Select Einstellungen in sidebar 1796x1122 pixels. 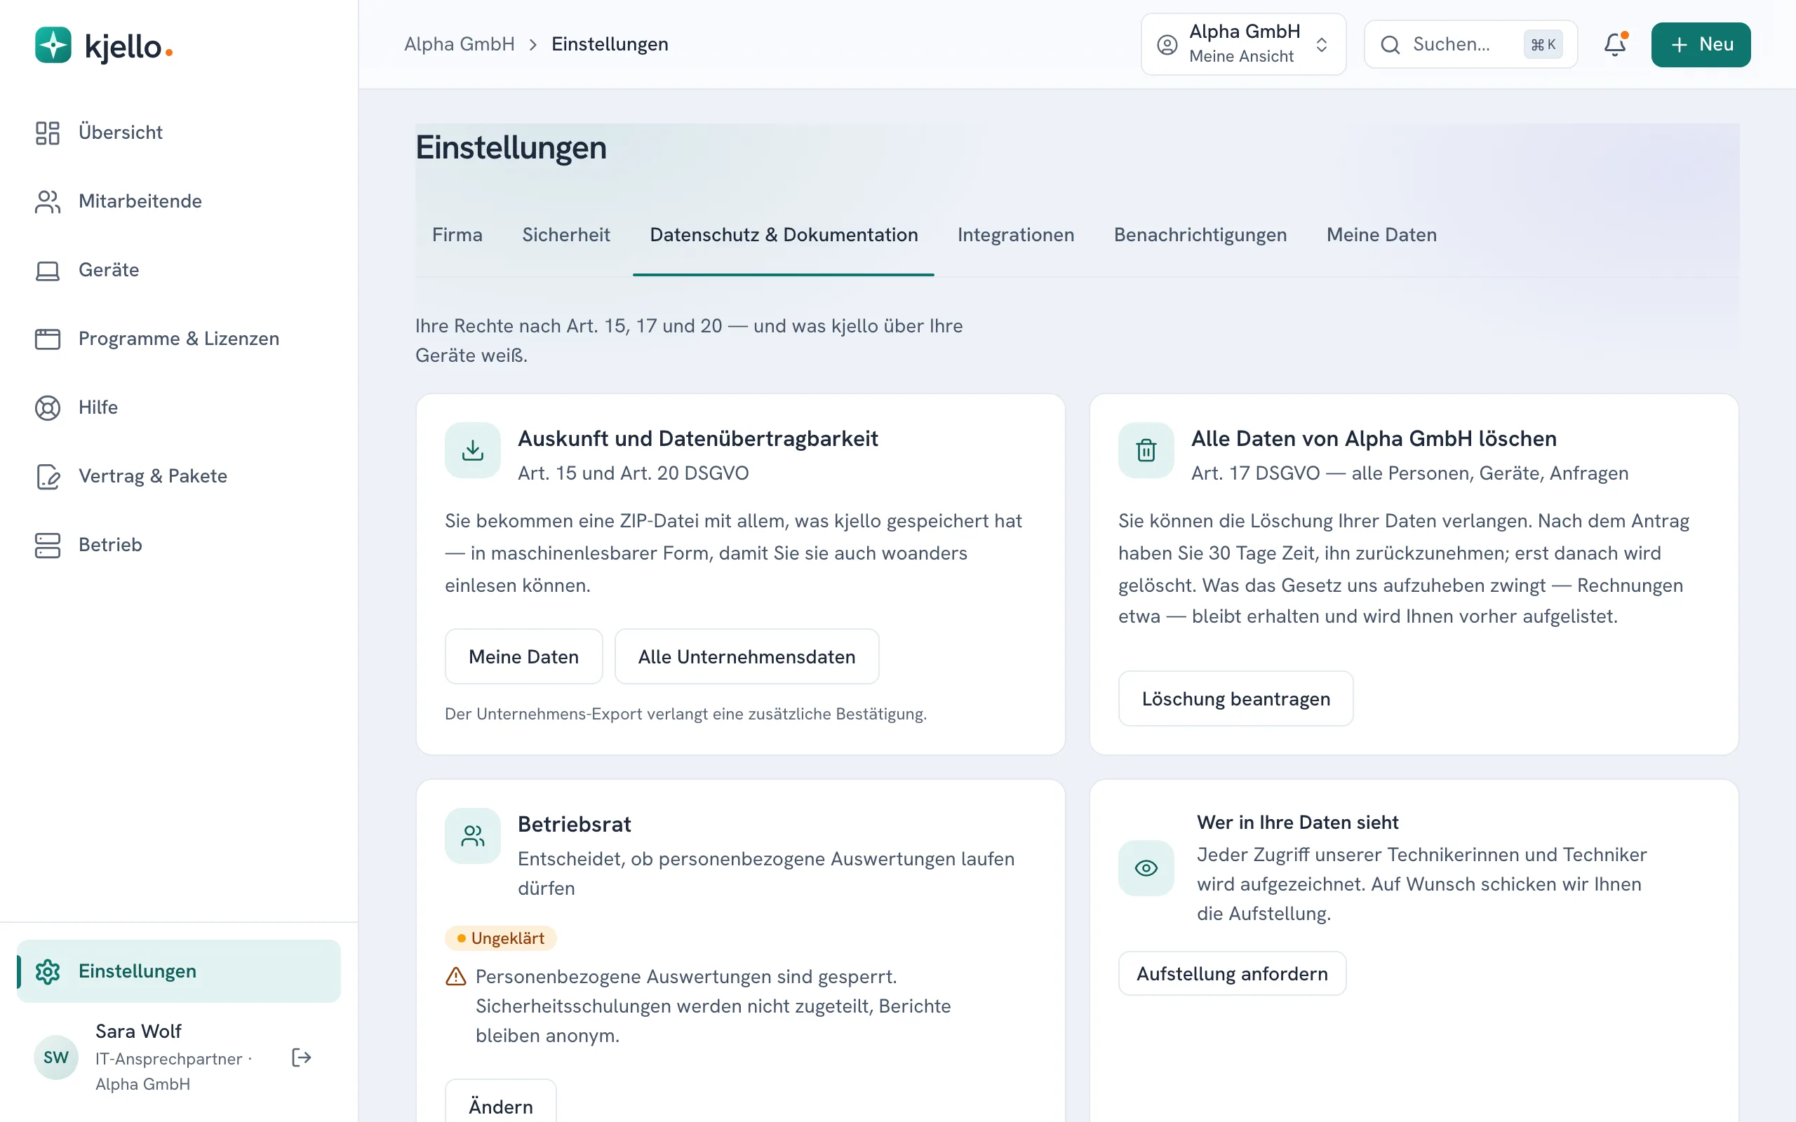click(179, 971)
